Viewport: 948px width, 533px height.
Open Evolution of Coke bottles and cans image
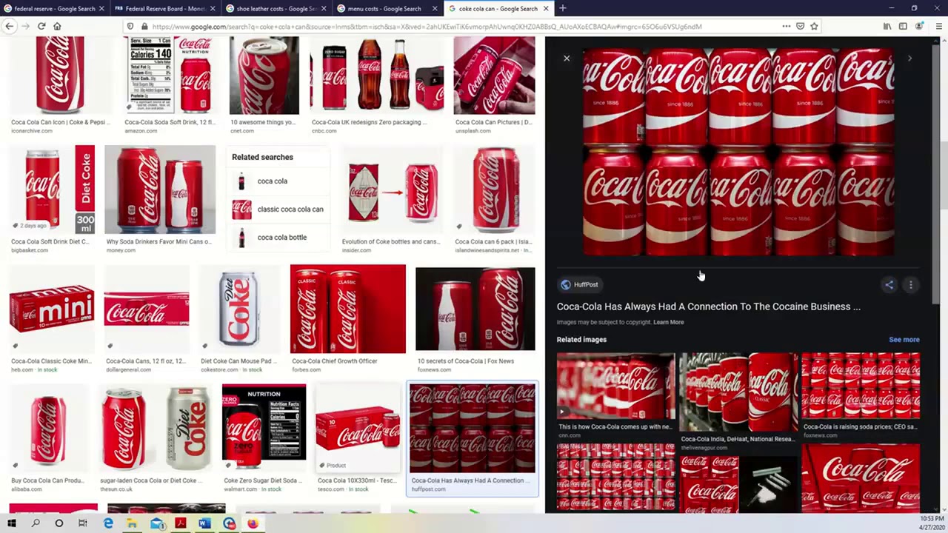(393, 190)
